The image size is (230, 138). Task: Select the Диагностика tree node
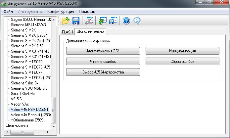point(17,125)
